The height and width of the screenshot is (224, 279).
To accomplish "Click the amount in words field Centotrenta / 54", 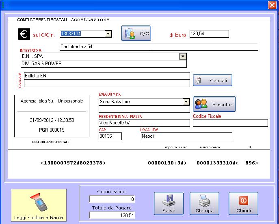I will tap(159, 47).
